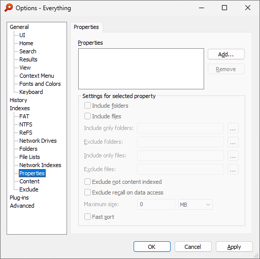This screenshot has height=259, width=260.
Task: Select the Indexes tree item
Action: tap(20, 108)
